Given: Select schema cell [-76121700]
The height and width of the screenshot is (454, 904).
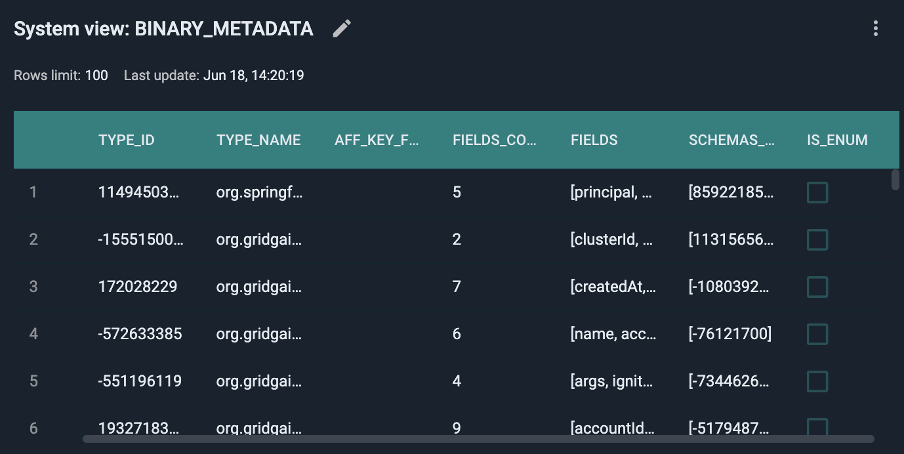Looking at the screenshot, I should coord(730,334).
